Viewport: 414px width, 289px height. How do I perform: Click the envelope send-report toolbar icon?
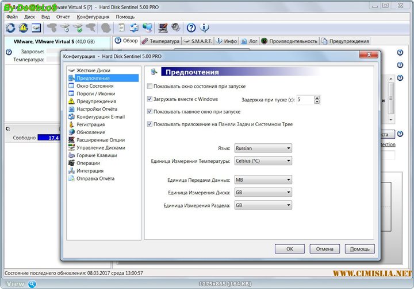pos(36,28)
